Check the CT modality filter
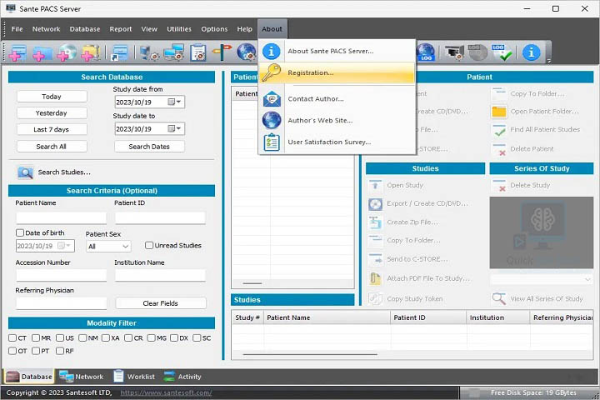This screenshot has width=600, height=400. coord(12,338)
